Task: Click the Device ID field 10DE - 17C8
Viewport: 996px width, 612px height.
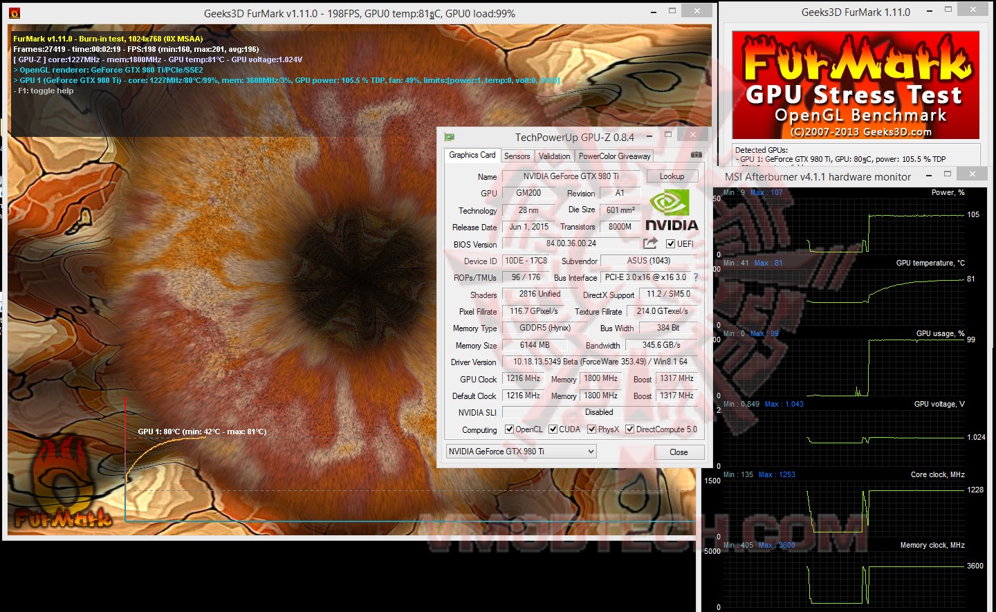Action: point(527,261)
